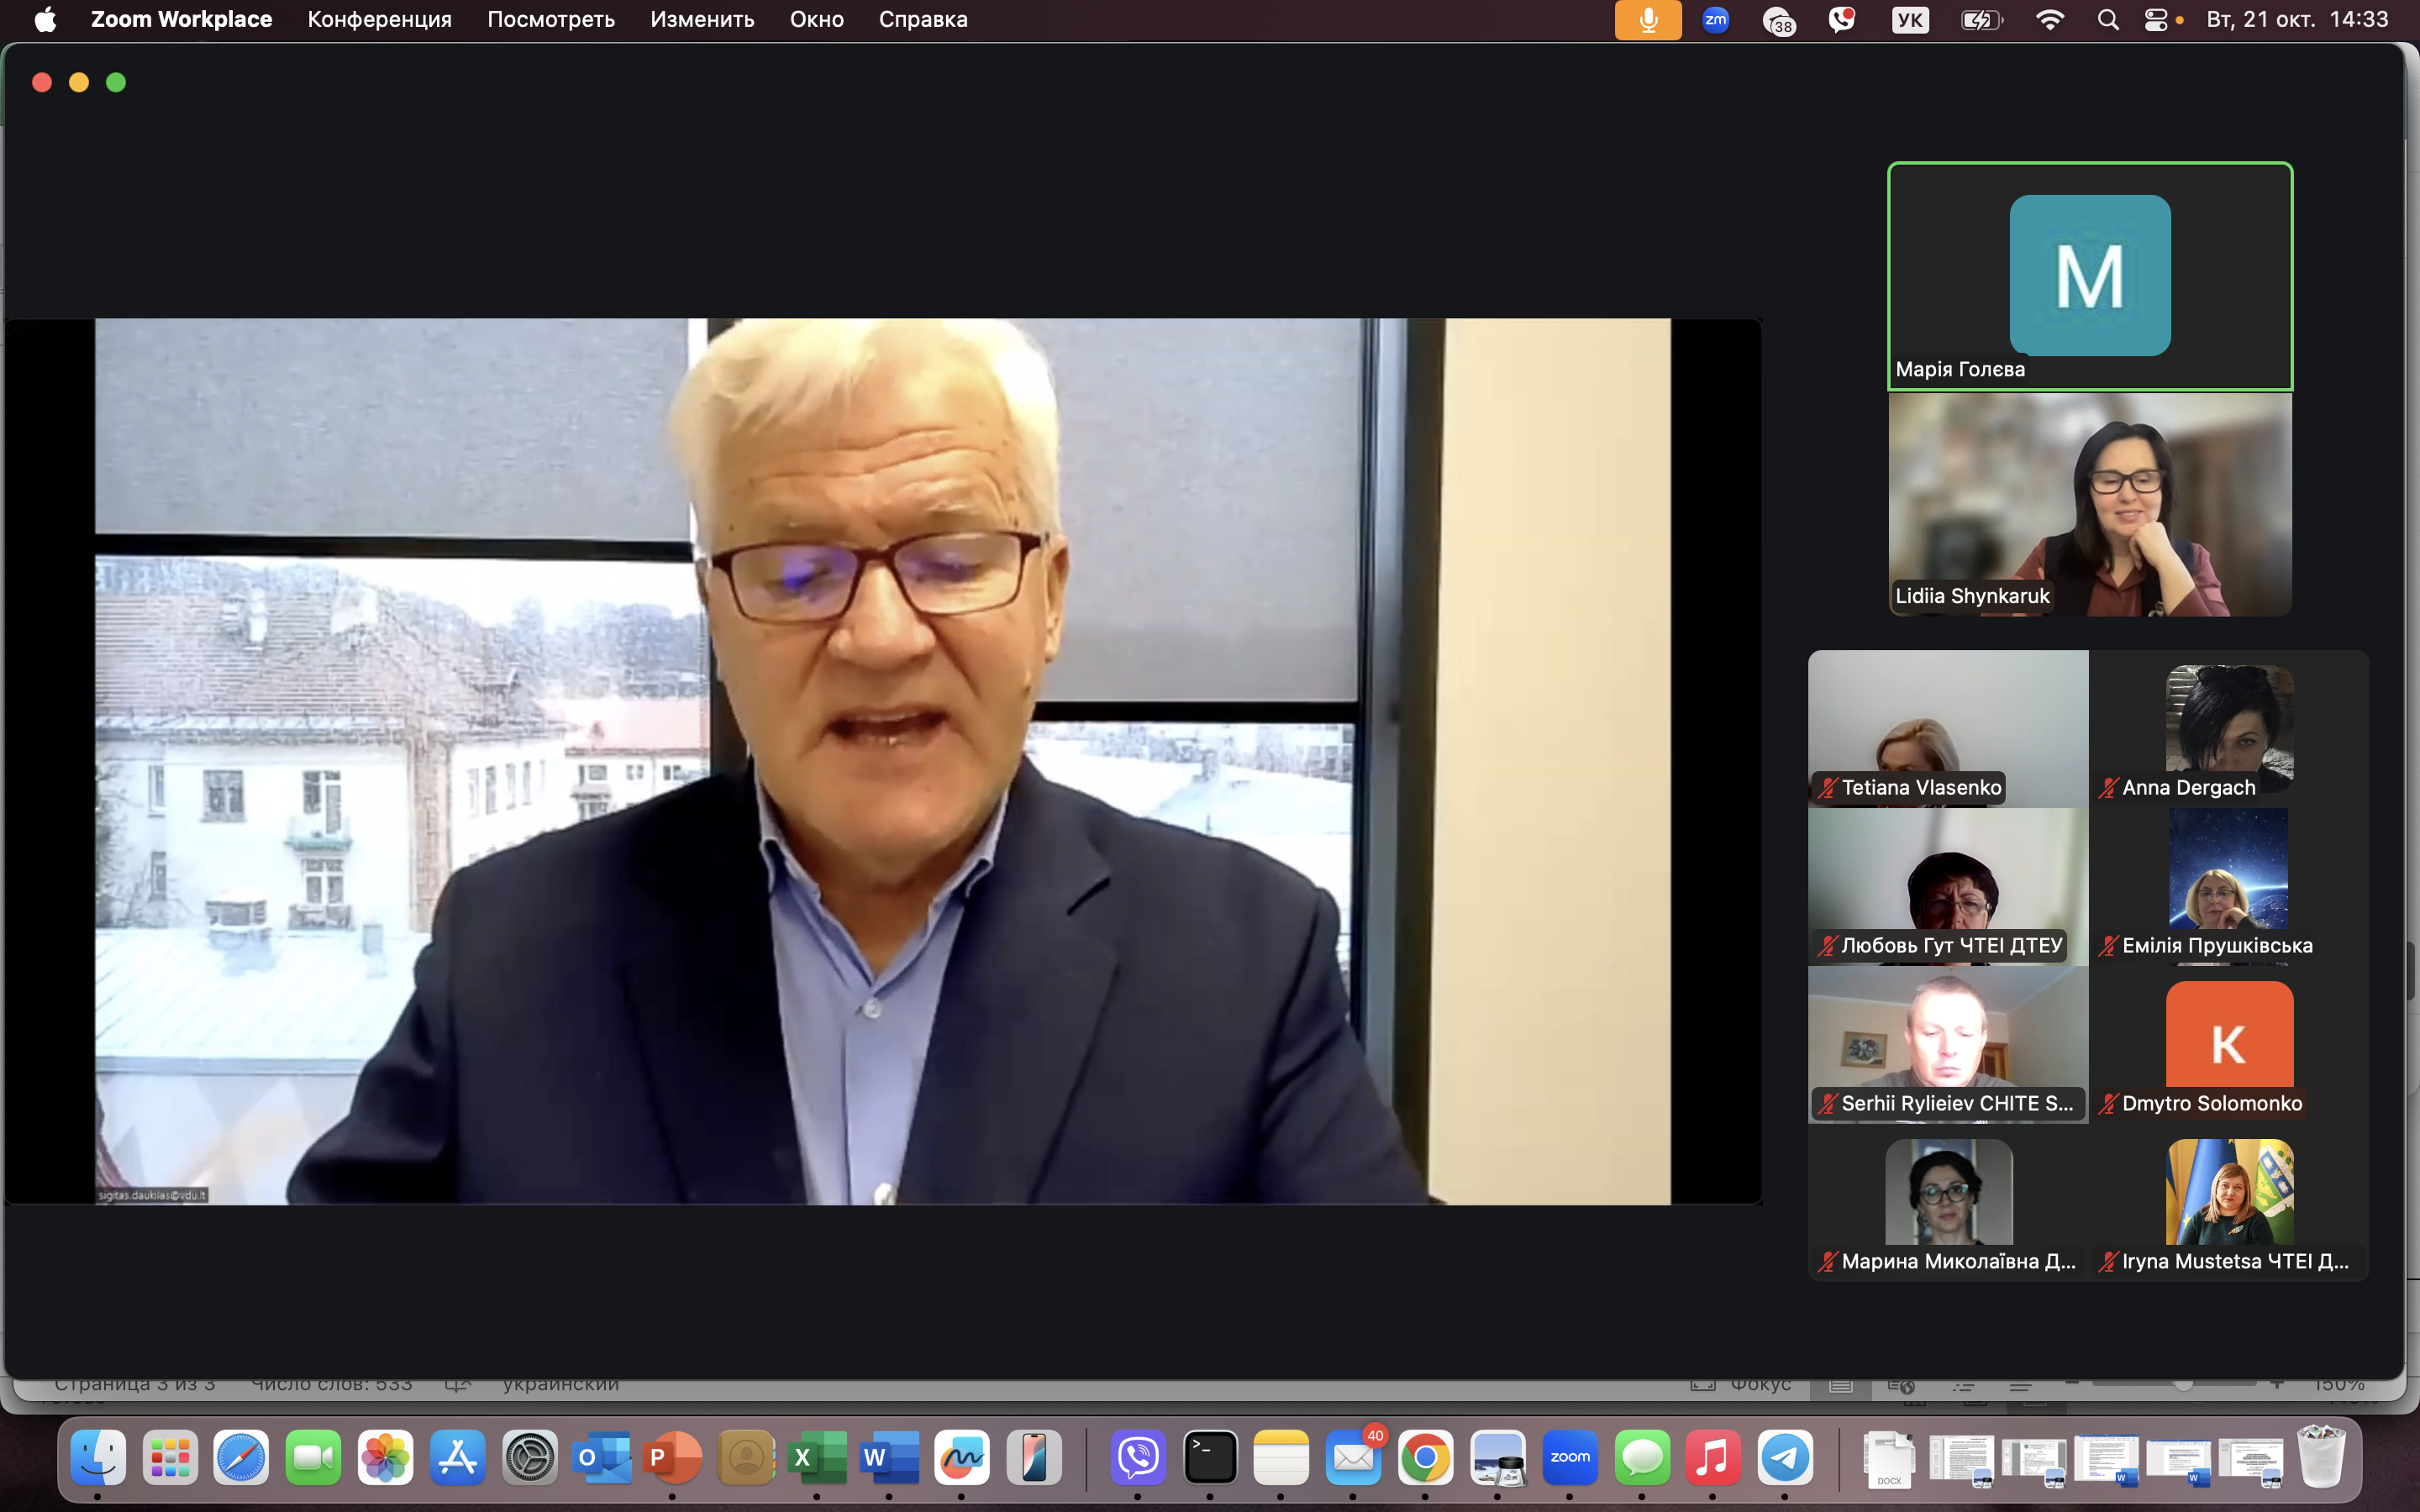
Task: Click the Viber icon in menu bar
Action: (1841, 20)
